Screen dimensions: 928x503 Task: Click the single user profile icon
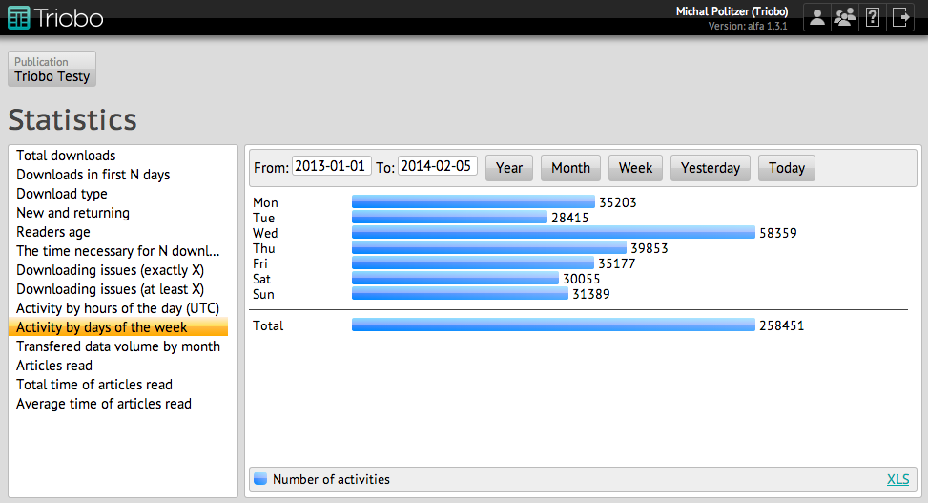(x=817, y=17)
